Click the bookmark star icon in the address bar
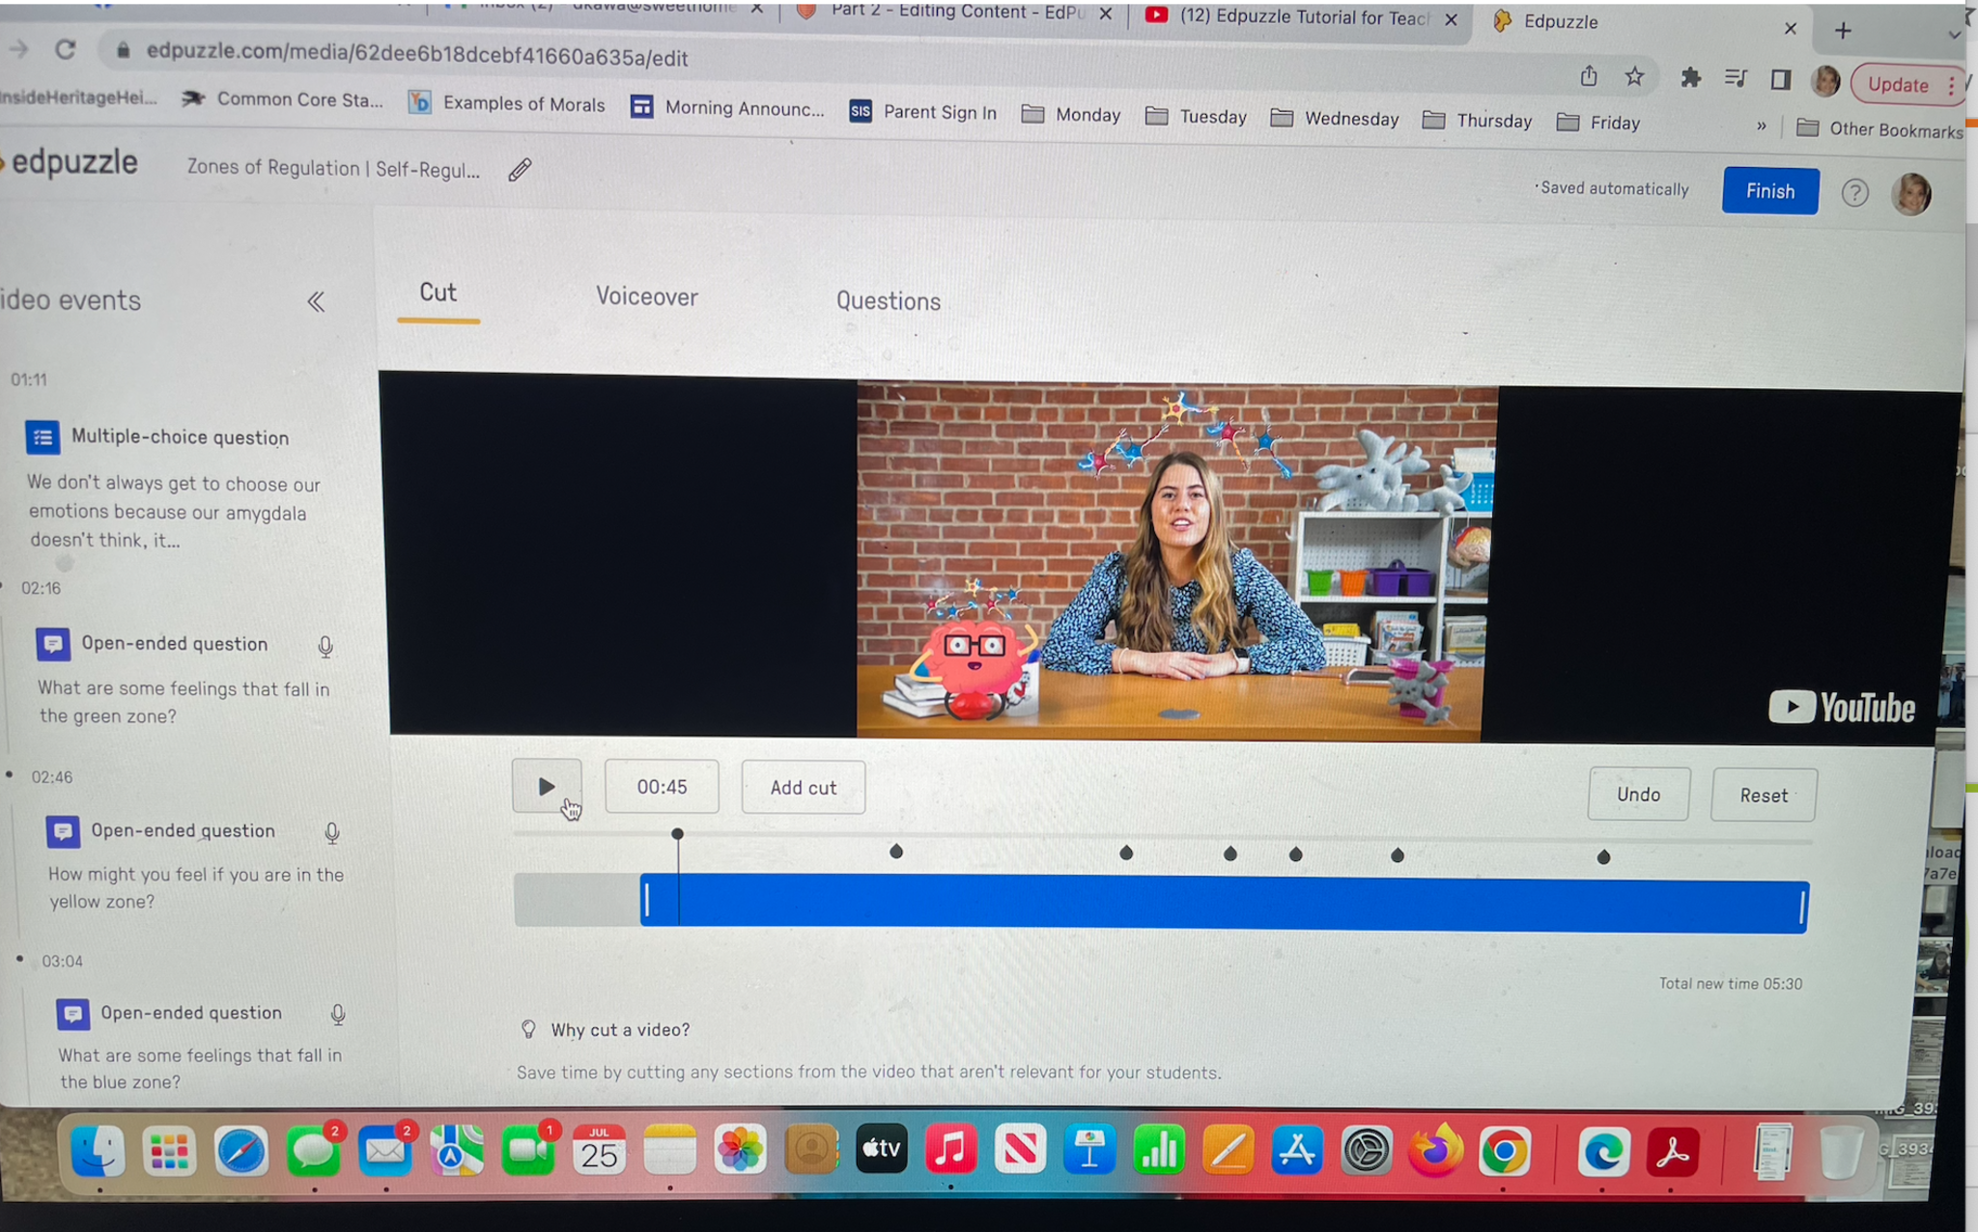Screen dimensions: 1978x1232 (x=1634, y=77)
